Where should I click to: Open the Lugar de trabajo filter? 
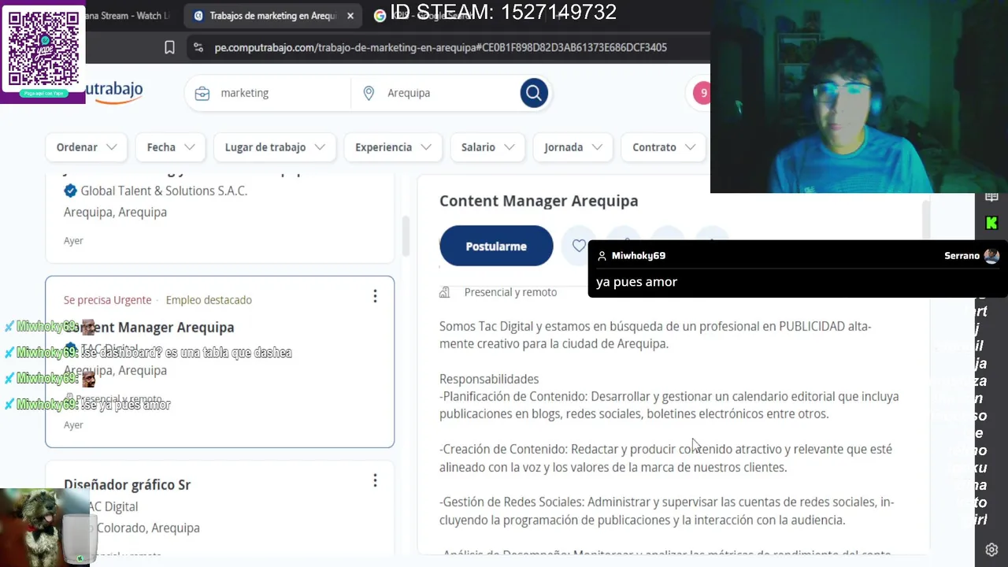275,147
